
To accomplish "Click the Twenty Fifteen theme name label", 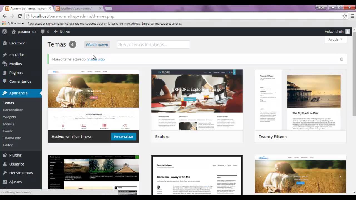I will click(x=273, y=137).
